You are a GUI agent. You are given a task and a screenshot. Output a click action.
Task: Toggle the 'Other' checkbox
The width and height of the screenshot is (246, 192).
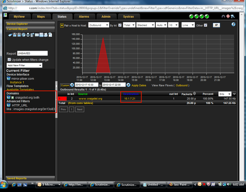pos(206,25)
